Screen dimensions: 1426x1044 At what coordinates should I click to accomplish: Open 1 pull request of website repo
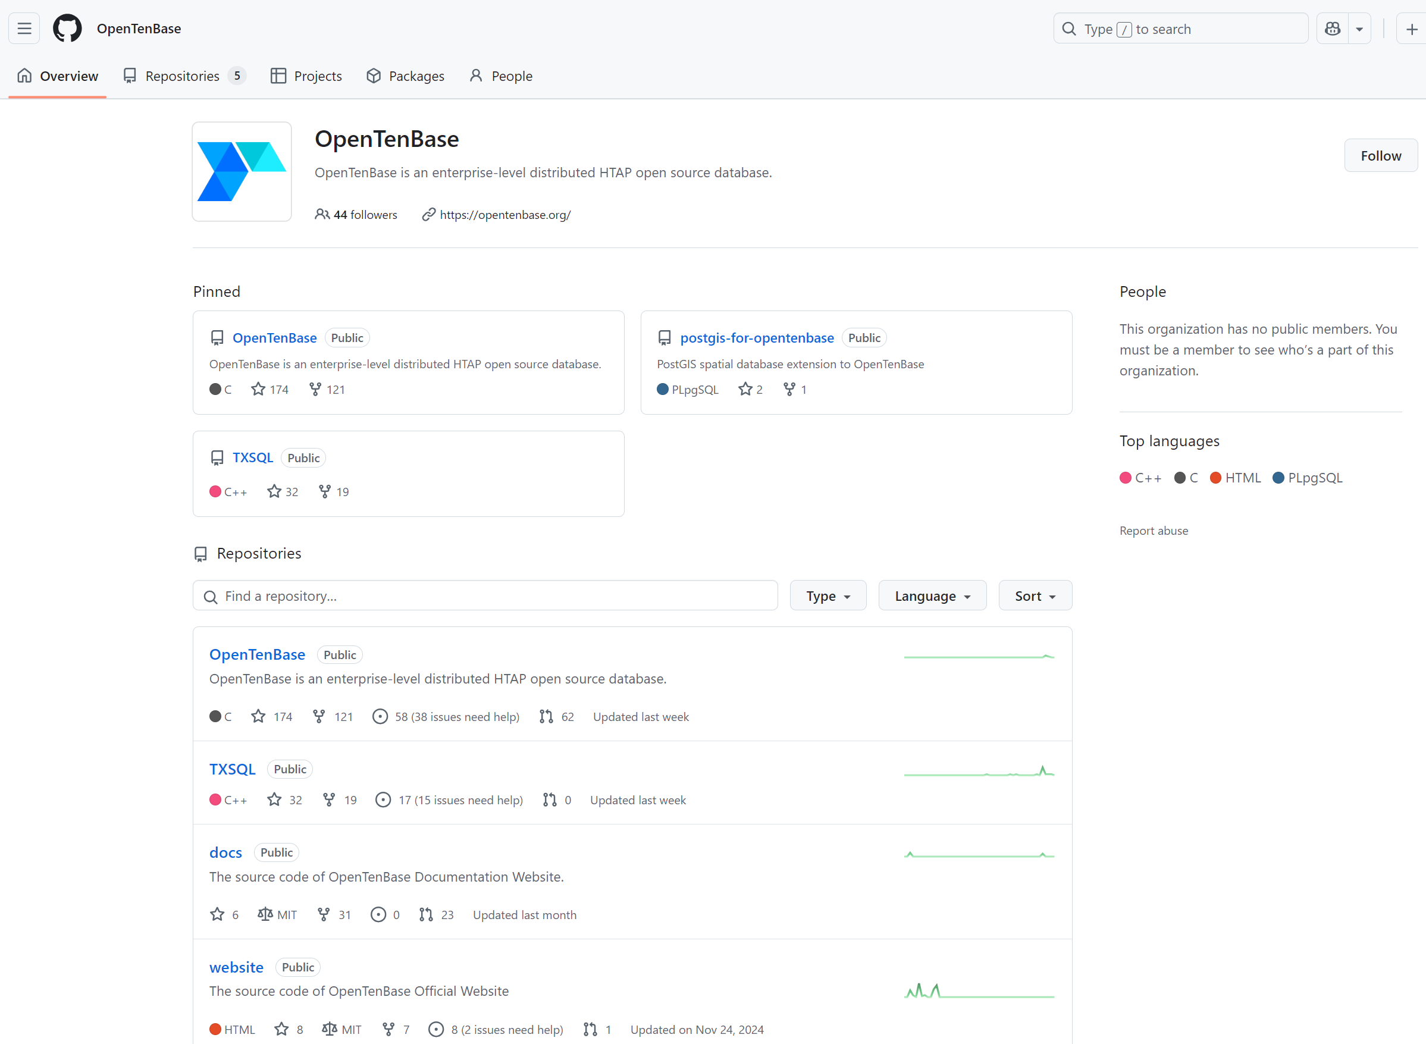[597, 1030]
